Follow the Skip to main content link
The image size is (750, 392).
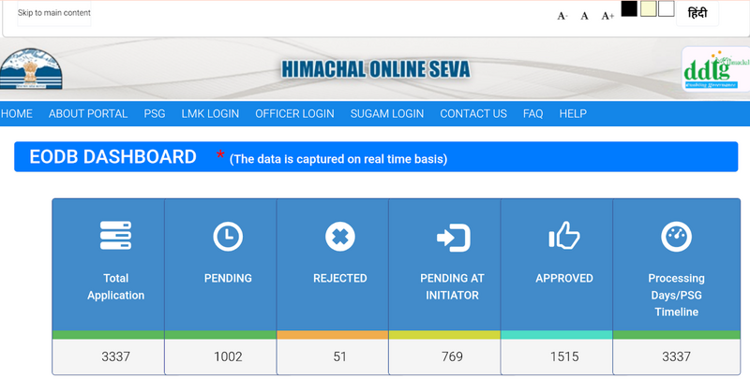(x=54, y=13)
